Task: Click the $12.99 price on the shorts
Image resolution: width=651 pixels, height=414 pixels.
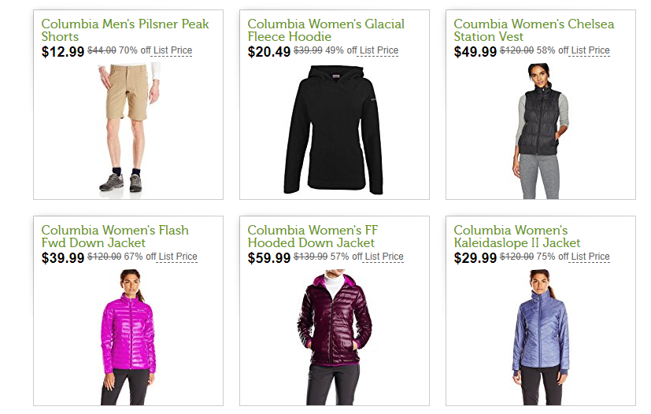Action: tap(62, 52)
